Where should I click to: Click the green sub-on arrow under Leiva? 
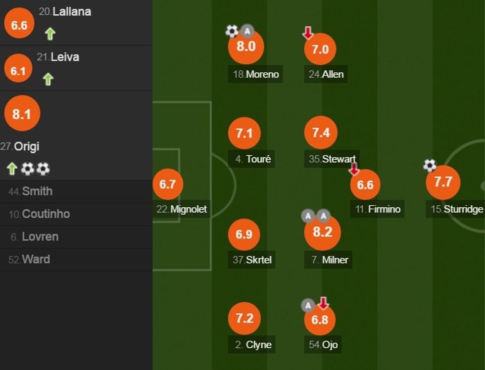click(48, 79)
